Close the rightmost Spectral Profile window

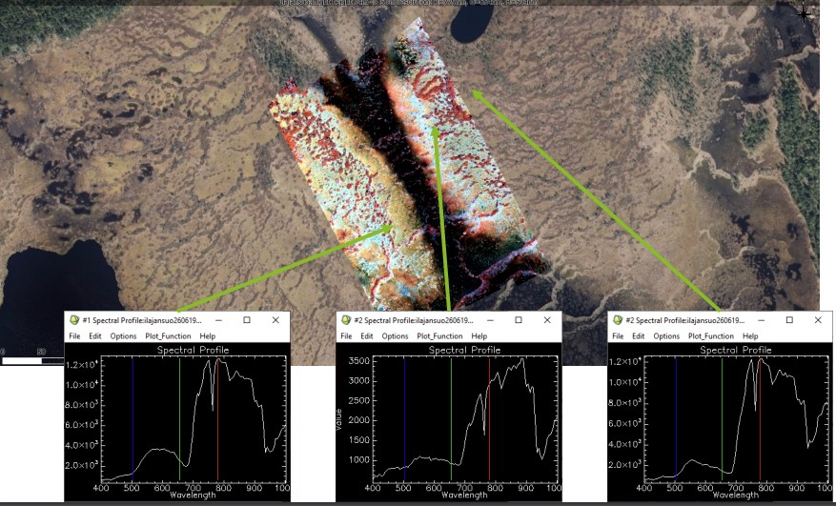pos(817,320)
